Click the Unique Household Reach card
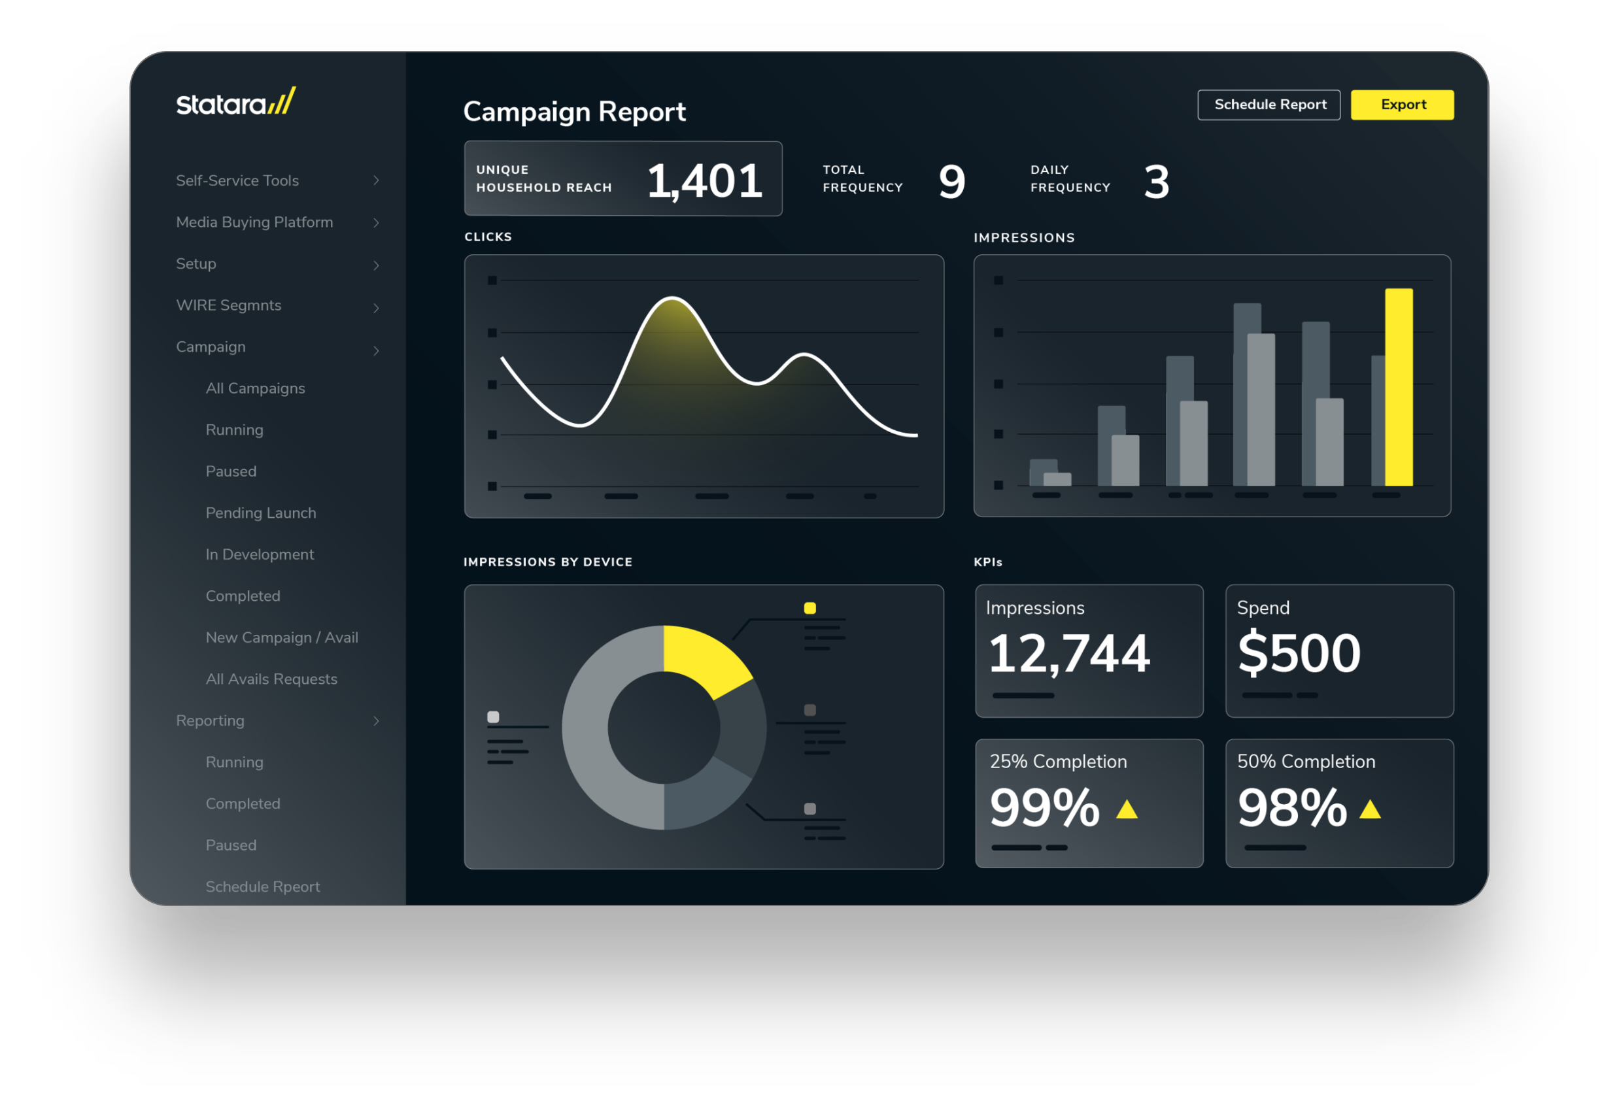Image resolution: width=1619 pixels, height=1114 pixels. tap(622, 179)
